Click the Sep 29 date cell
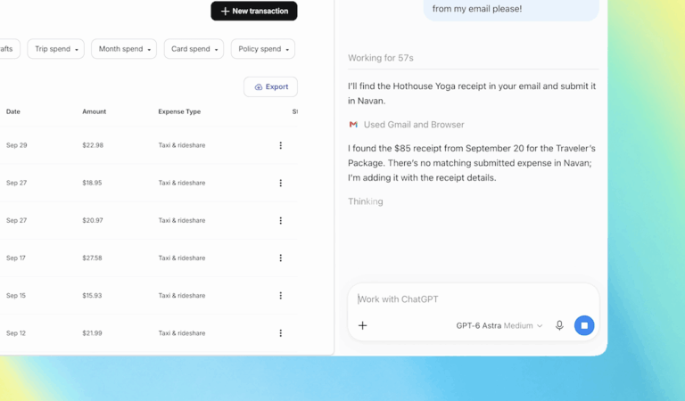This screenshot has height=401, width=685. (x=17, y=145)
